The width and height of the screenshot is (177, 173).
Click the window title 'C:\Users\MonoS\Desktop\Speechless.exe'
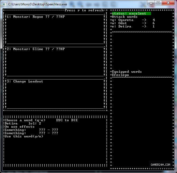(x=38, y=4)
